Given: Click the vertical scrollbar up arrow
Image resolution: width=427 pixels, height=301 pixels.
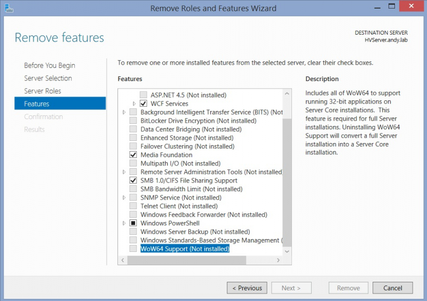Looking at the screenshot, I should click(287, 94).
